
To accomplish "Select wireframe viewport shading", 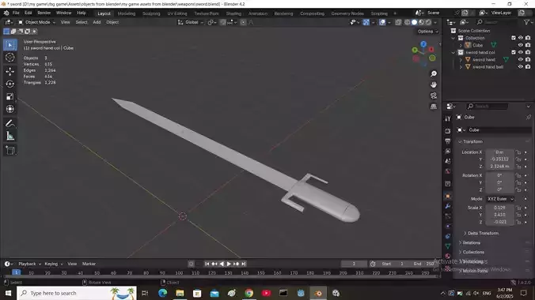I will click(x=407, y=22).
